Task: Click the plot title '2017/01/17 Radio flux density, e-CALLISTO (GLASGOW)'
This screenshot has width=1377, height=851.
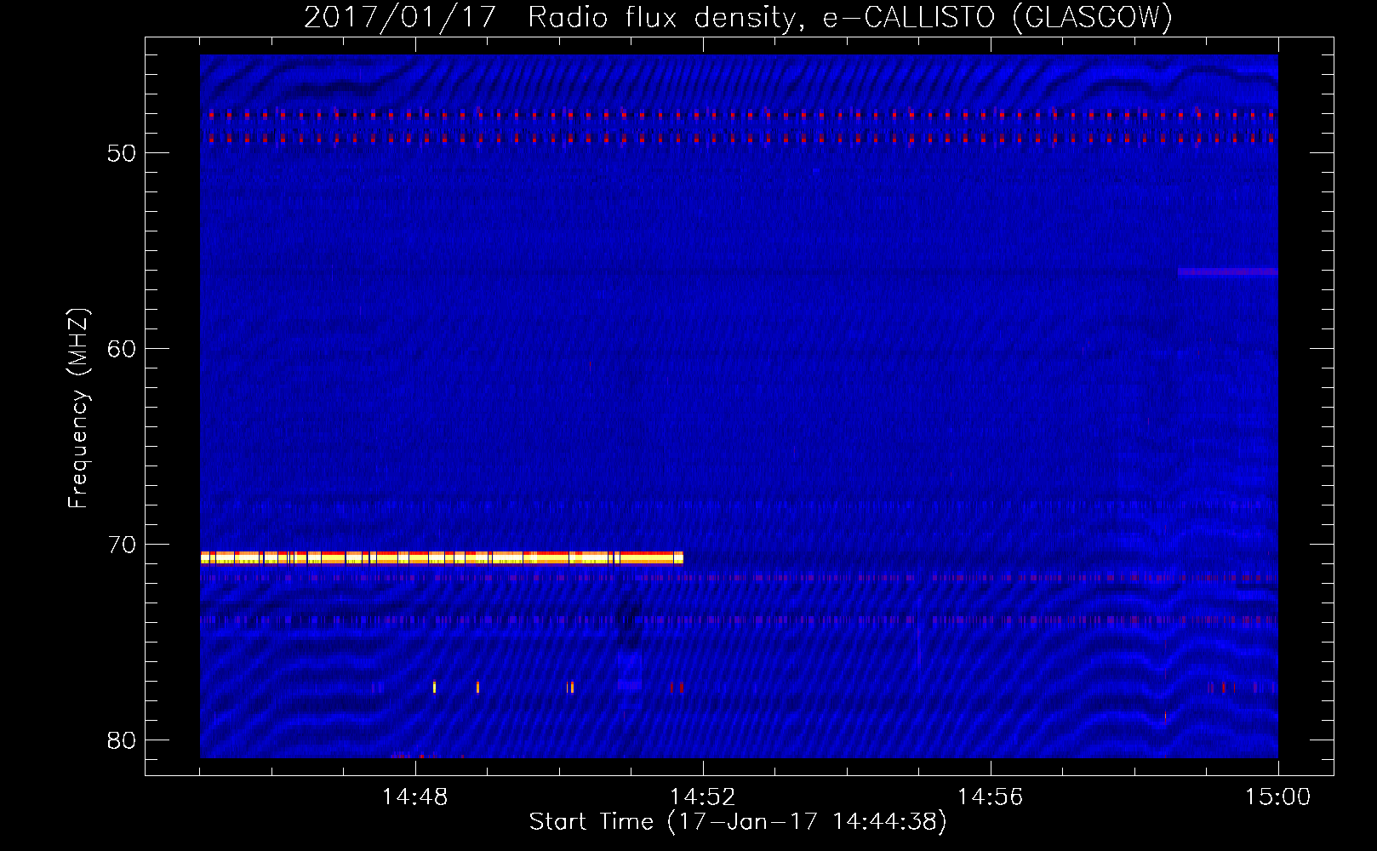Action: (x=738, y=17)
